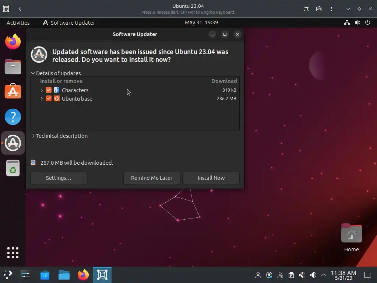Expand the Characters update row
Screen dimensions: 377x283
coord(42,90)
